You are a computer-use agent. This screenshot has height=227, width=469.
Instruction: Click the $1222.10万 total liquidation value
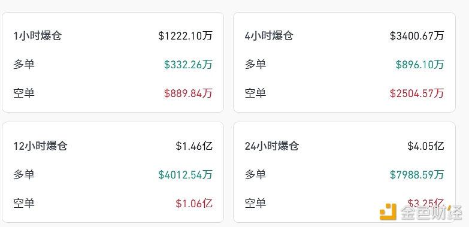(185, 36)
